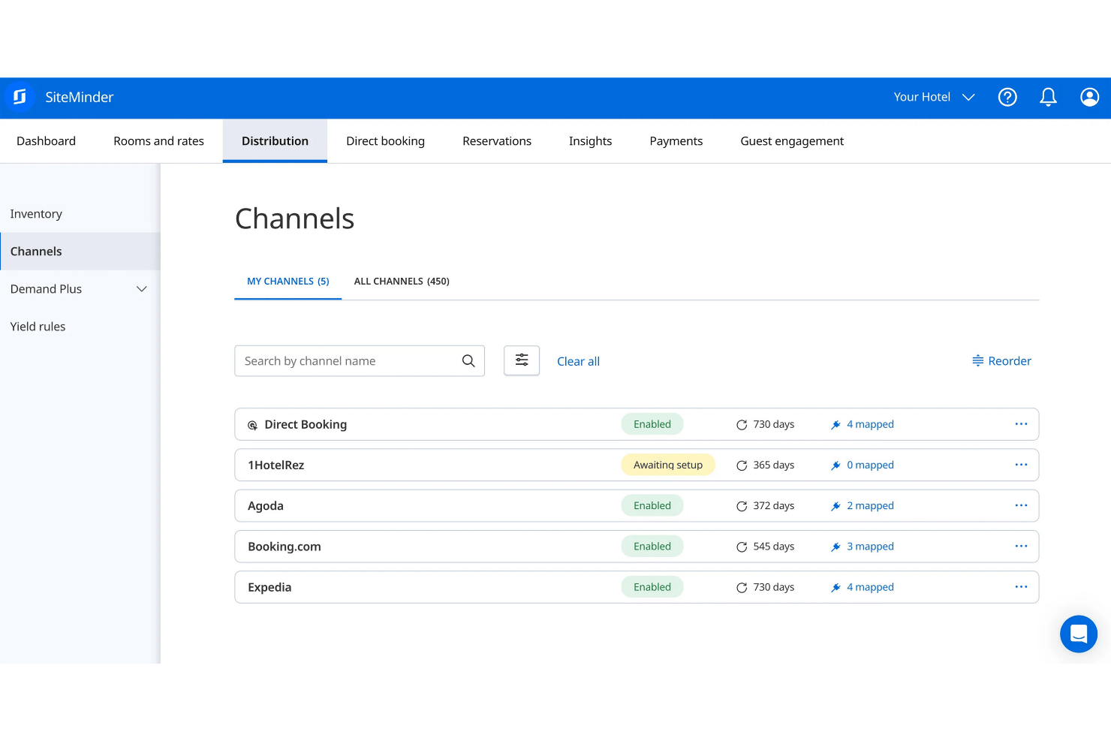Open the Reservations tab

click(x=497, y=141)
